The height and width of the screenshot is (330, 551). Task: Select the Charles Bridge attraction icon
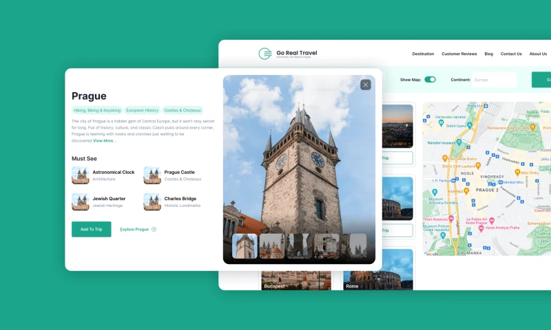point(152,201)
